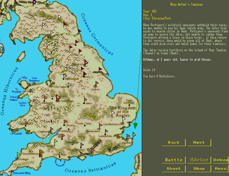Select the orange flag at Camelodunum

100,125
